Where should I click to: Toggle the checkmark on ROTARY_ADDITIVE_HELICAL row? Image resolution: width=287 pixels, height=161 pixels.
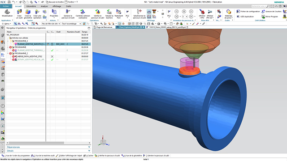(52, 59)
